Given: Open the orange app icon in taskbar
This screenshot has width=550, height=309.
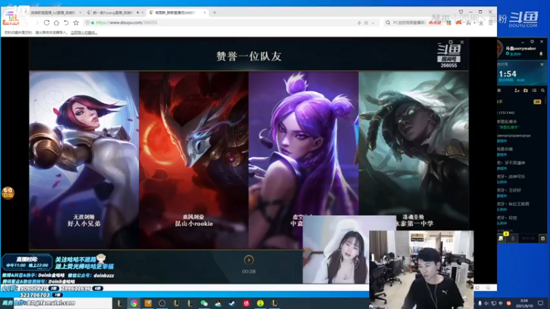Looking at the screenshot, I should 148,303.
